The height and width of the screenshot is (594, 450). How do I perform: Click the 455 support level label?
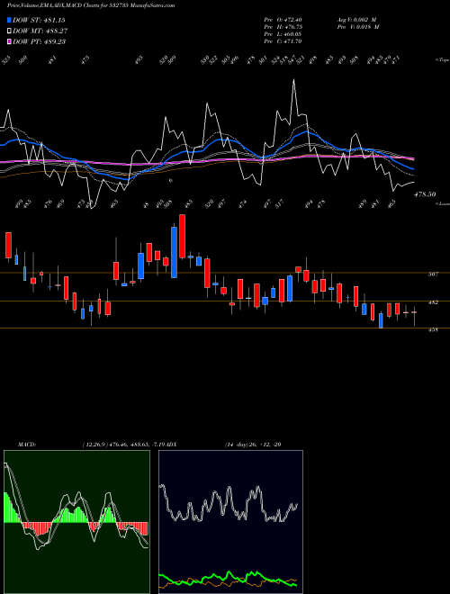pyautogui.click(x=433, y=330)
